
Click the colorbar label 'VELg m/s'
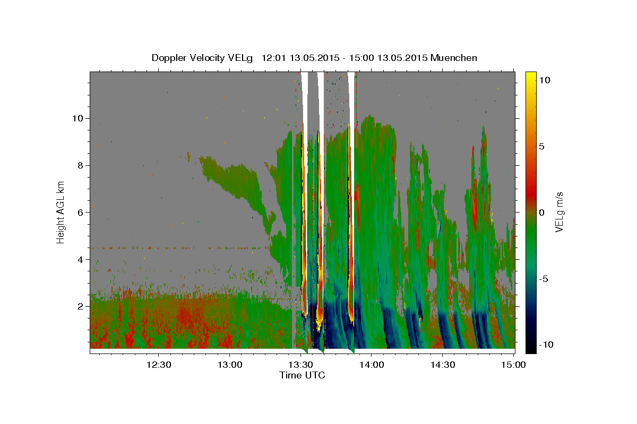click(x=559, y=213)
